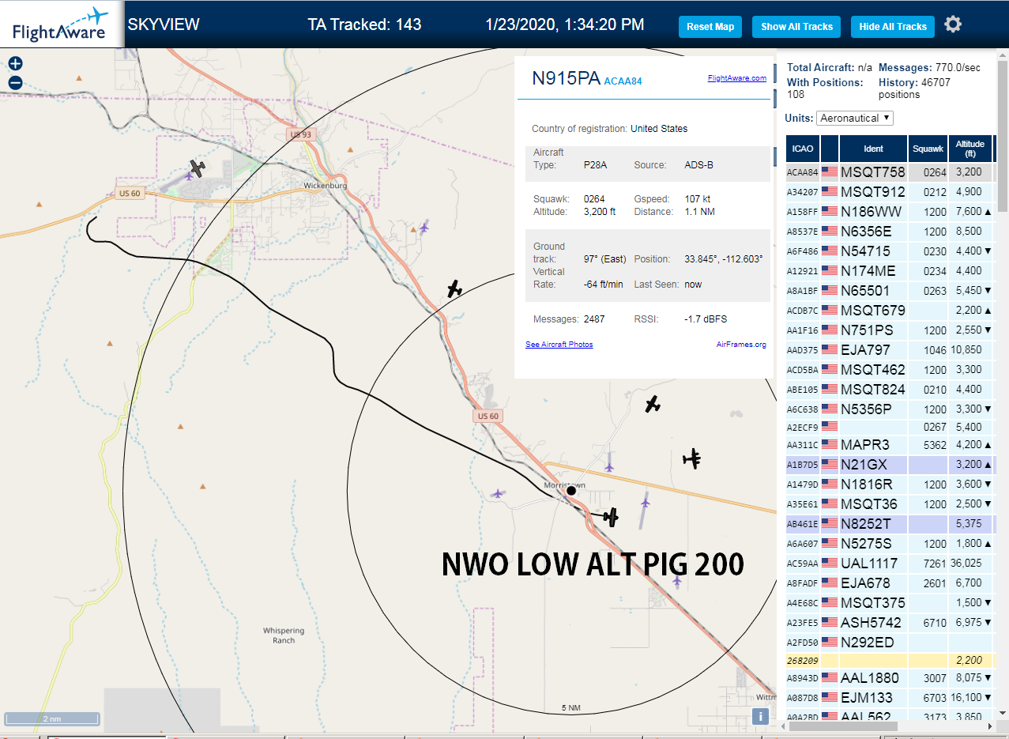The height and width of the screenshot is (739, 1009).
Task: Open AirFrames.org link
Action: coord(741,345)
